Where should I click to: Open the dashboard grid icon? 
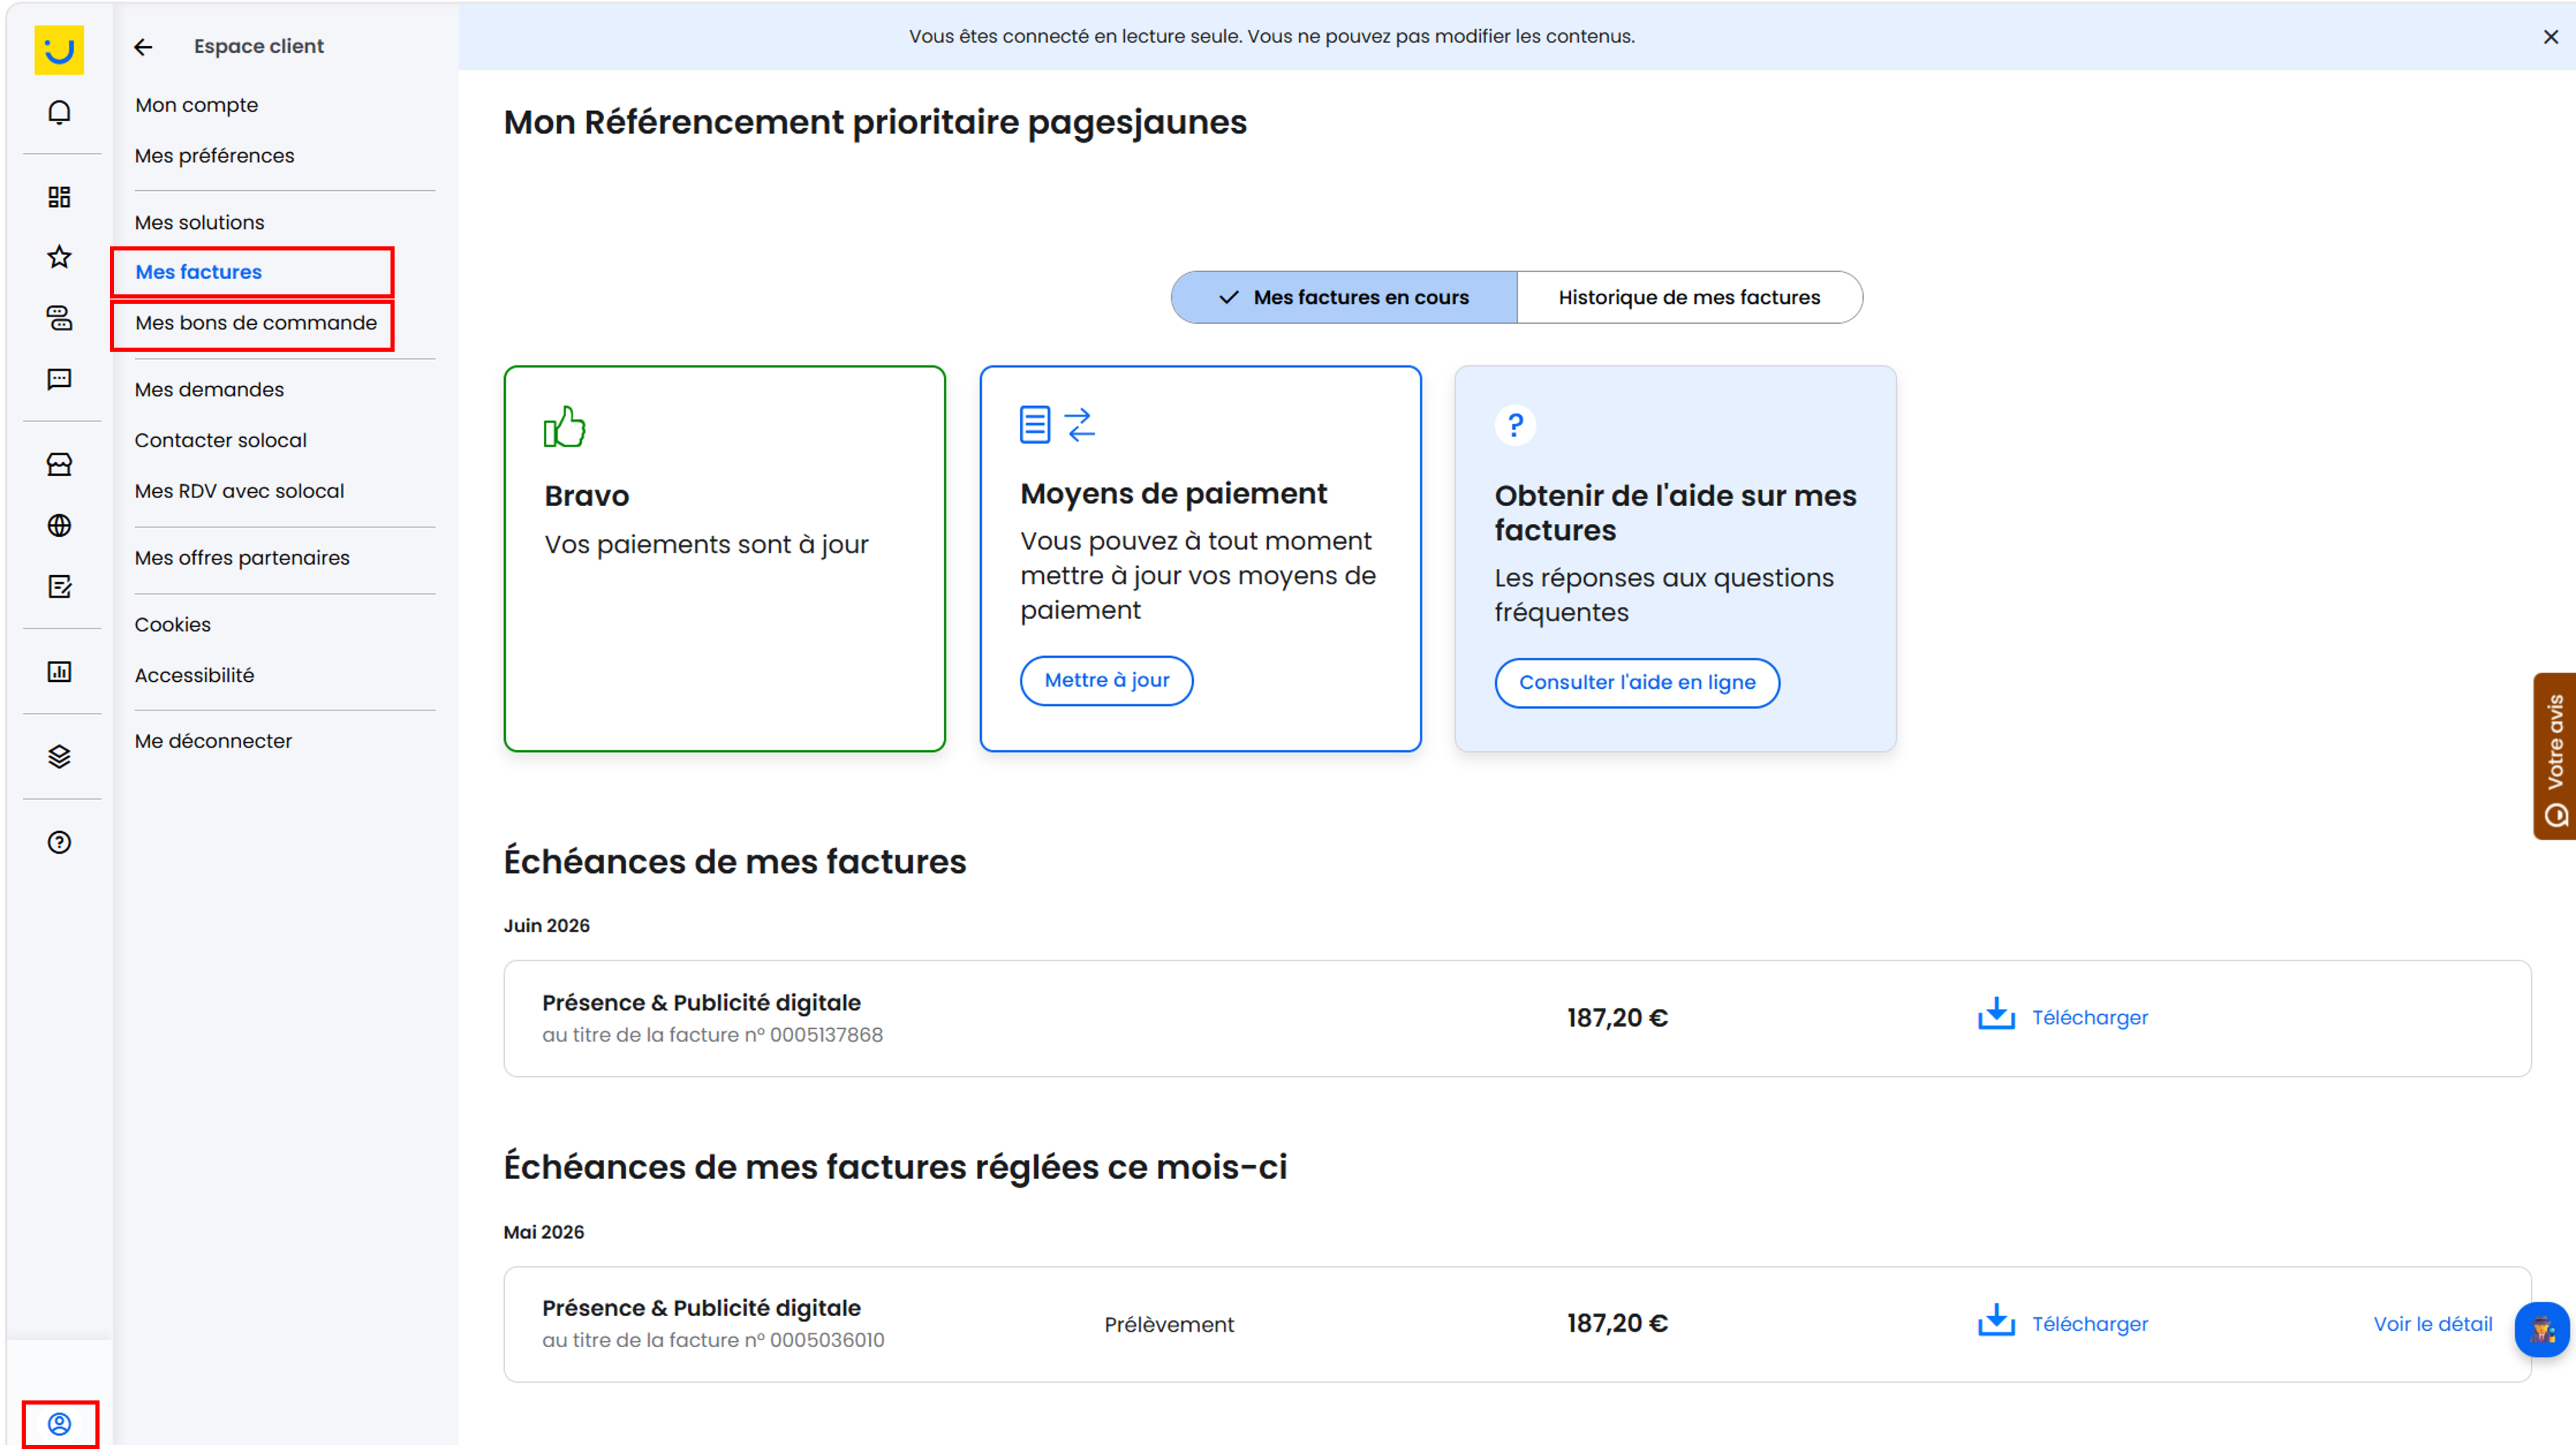(x=59, y=197)
